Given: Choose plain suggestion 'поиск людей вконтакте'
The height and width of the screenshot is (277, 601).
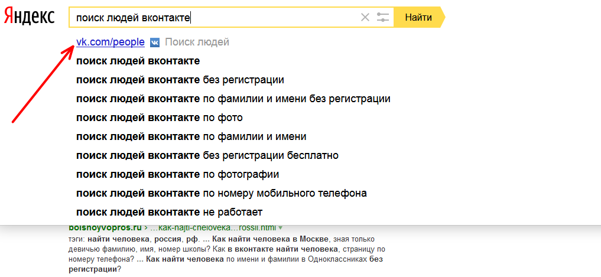Looking at the screenshot, I should (138, 61).
